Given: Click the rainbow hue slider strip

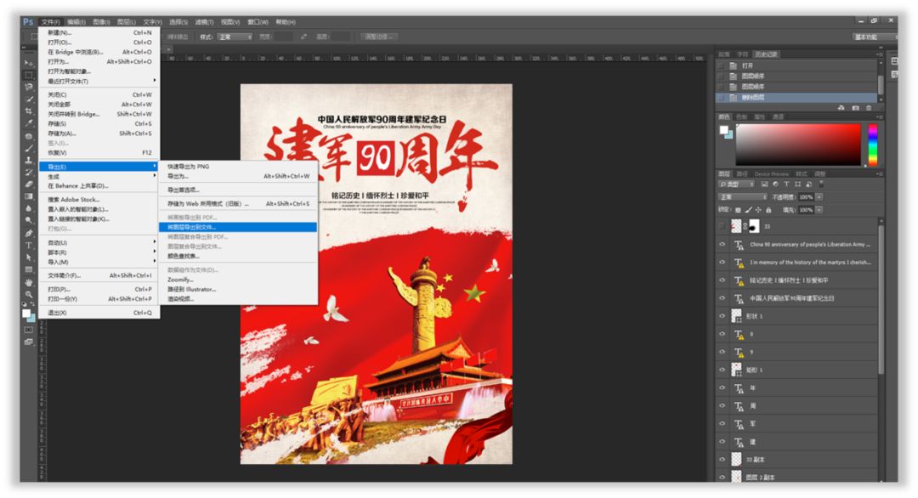Looking at the screenshot, I should (x=872, y=144).
